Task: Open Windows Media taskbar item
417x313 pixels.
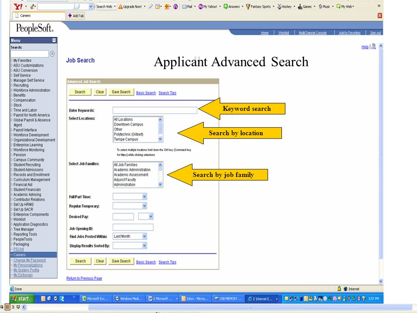Action: point(129,299)
